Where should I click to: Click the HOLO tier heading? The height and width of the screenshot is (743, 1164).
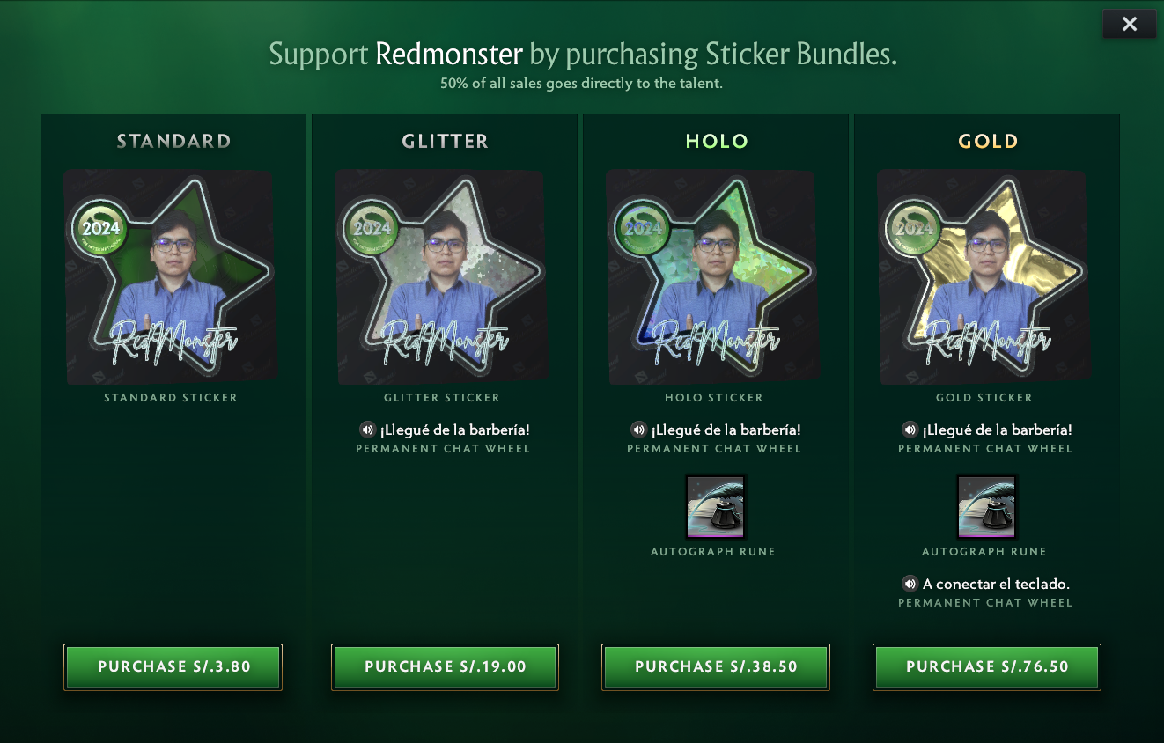coord(717,141)
